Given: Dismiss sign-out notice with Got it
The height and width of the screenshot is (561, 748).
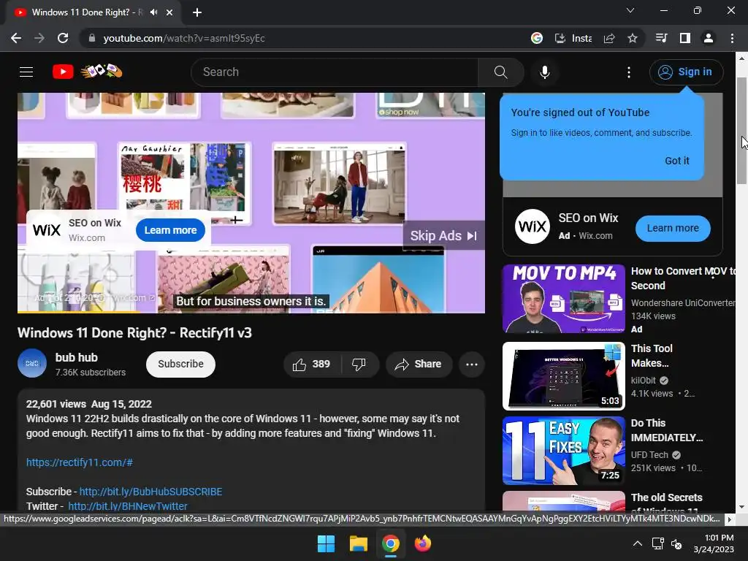Looking at the screenshot, I should (x=676, y=161).
